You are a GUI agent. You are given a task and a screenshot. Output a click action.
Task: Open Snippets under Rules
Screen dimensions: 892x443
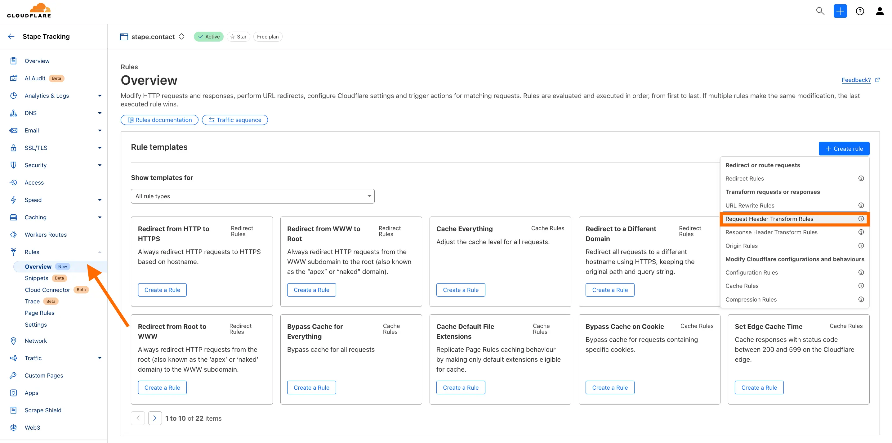[x=36, y=278]
